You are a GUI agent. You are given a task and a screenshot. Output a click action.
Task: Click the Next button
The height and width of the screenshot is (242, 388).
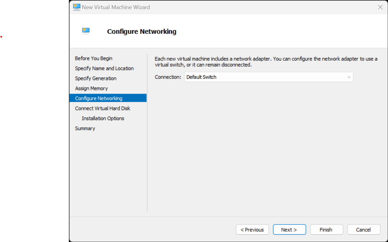(289, 230)
